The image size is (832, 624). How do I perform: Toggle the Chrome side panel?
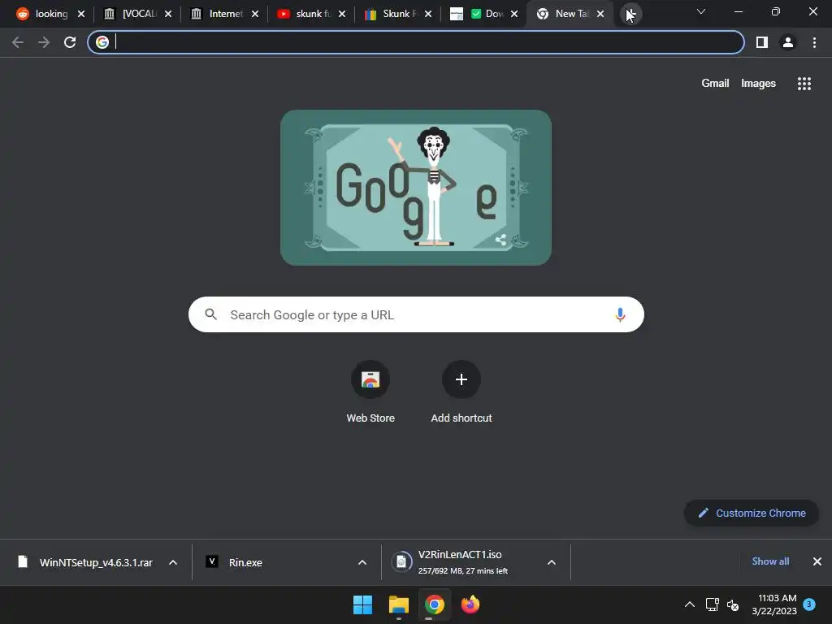(762, 42)
